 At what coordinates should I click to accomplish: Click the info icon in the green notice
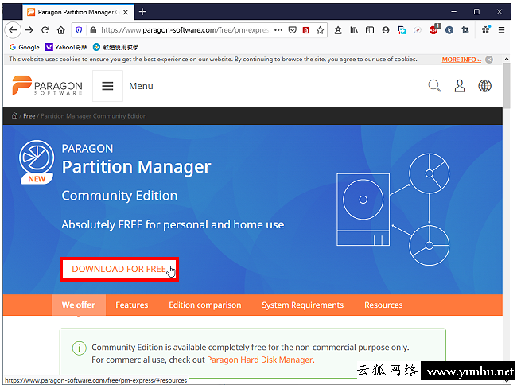point(79,348)
